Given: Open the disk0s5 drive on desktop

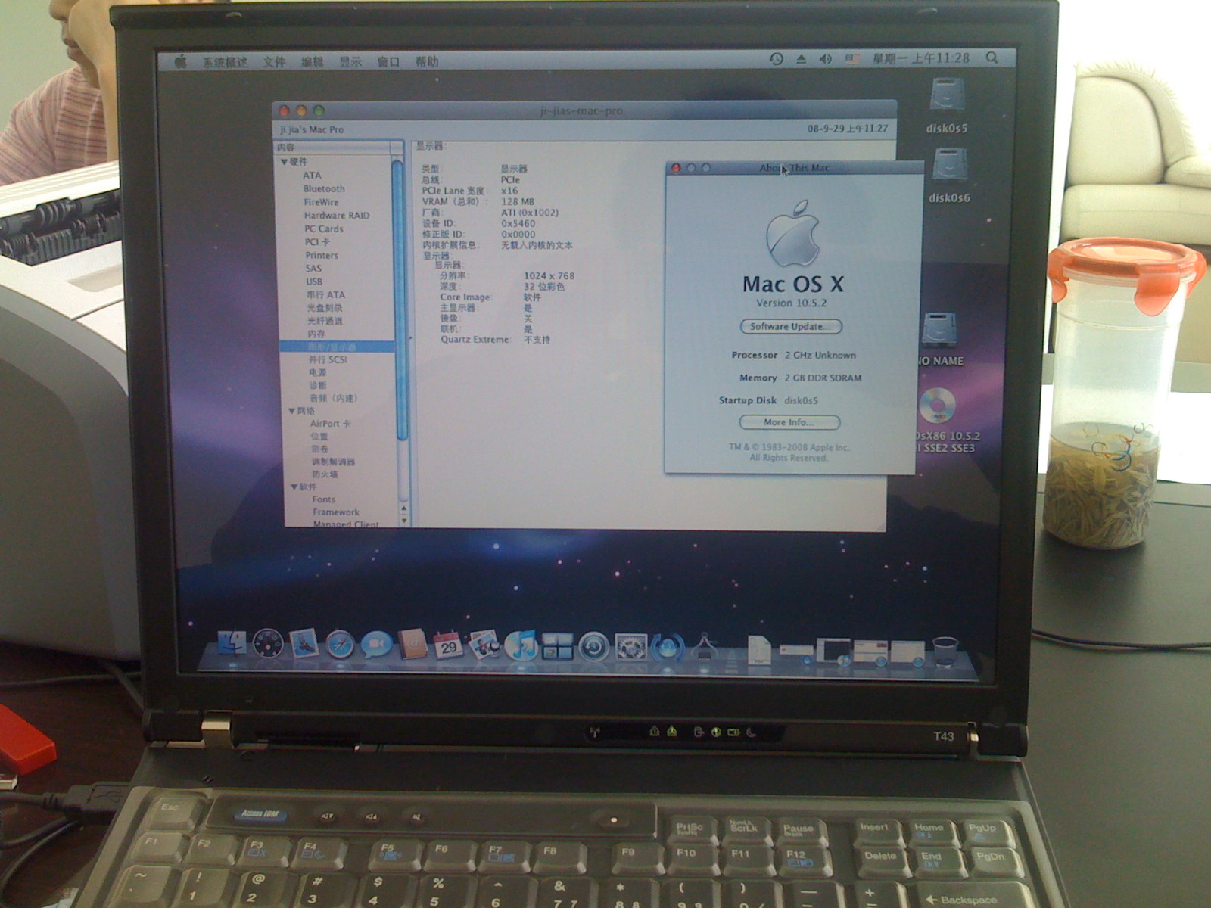Looking at the screenshot, I should point(947,98).
